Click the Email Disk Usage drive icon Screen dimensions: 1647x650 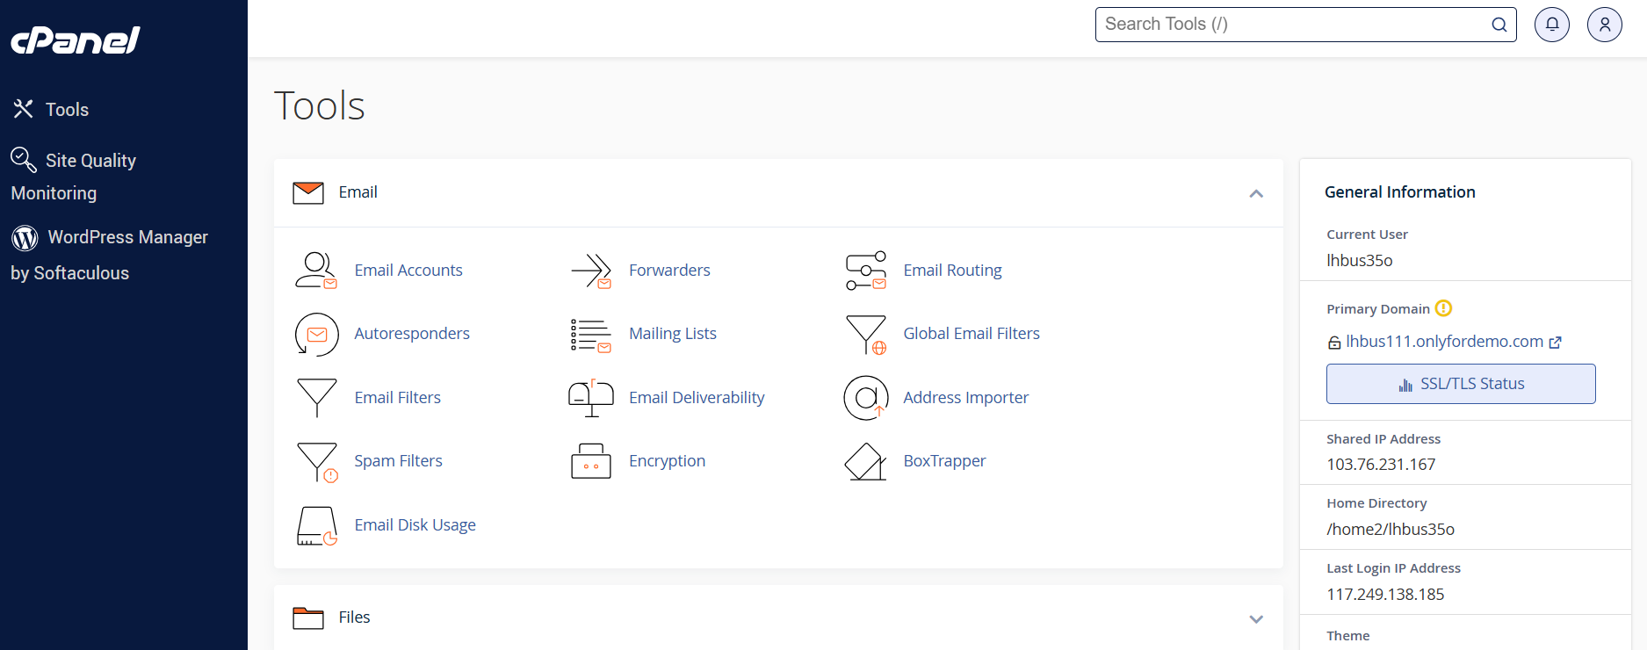(317, 526)
